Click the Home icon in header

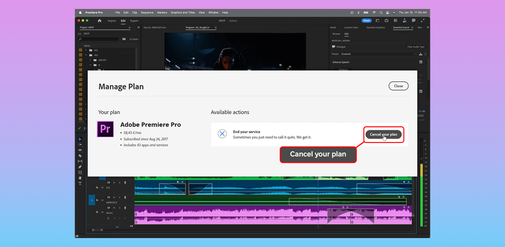(99, 21)
